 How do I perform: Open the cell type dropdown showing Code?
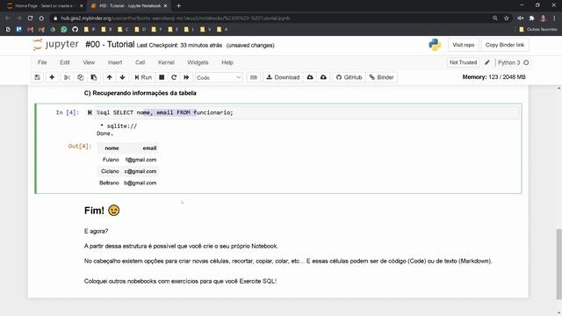219,78
